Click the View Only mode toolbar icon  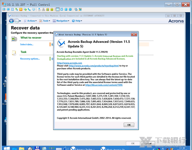[8, 9]
